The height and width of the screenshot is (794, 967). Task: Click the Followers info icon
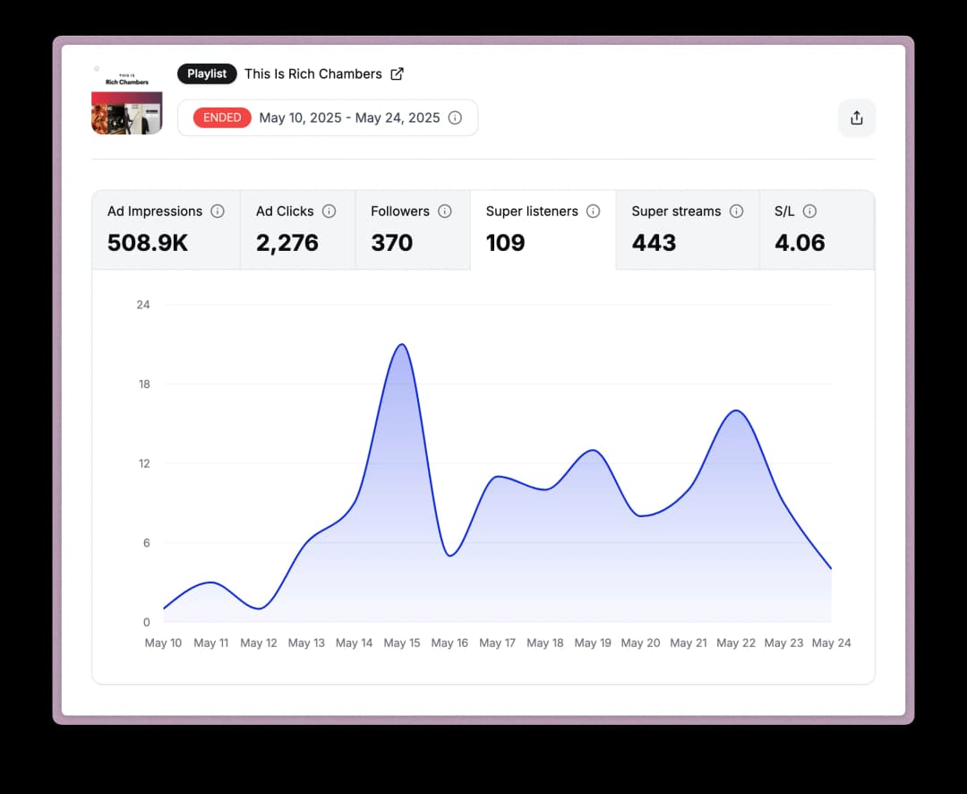(x=444, y=211)
